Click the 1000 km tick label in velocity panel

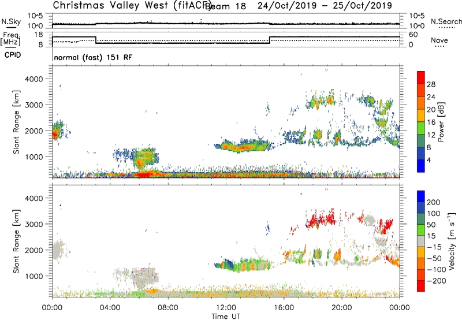[34, 276]
